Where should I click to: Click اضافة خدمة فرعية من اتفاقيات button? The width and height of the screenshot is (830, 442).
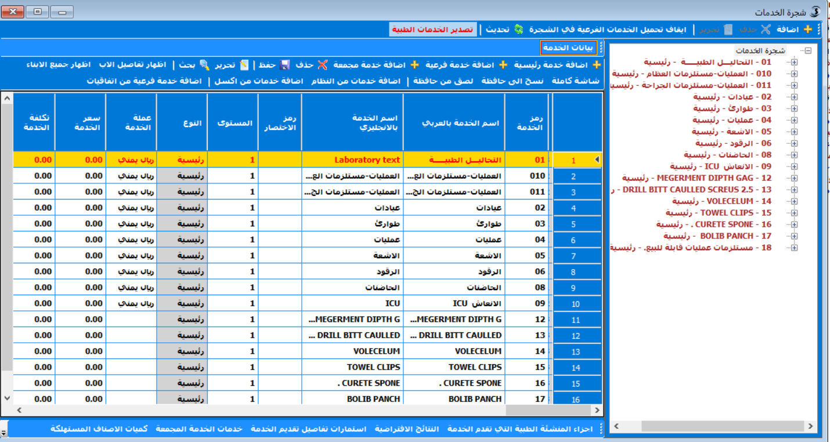tap(144, 81)
